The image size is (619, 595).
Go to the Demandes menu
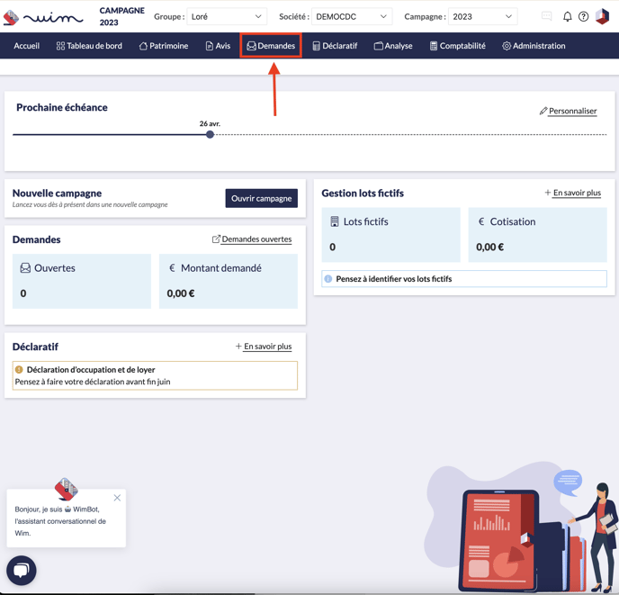click(x=271, y=46)
